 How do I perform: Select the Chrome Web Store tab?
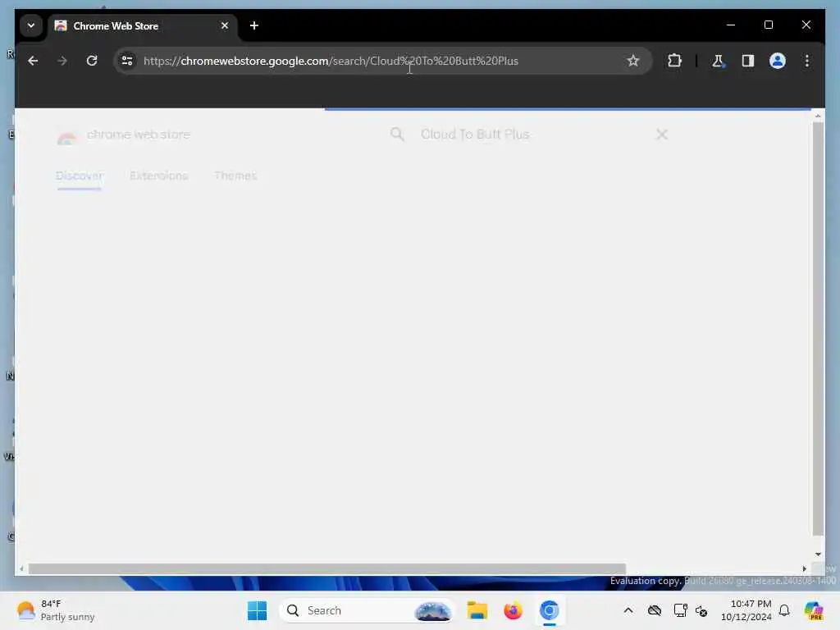[x=143, y=25]
